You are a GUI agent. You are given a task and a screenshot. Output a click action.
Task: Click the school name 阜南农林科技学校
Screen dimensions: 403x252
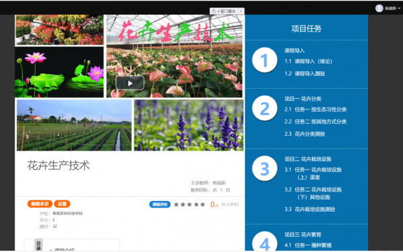pyautogui.click(x=68, y=214)
